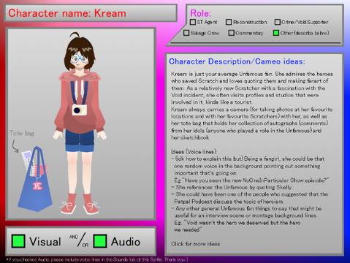Uncheck the Other (describe below) checkbox
Viewport: 350px width, 263px height.
point(276,33)
